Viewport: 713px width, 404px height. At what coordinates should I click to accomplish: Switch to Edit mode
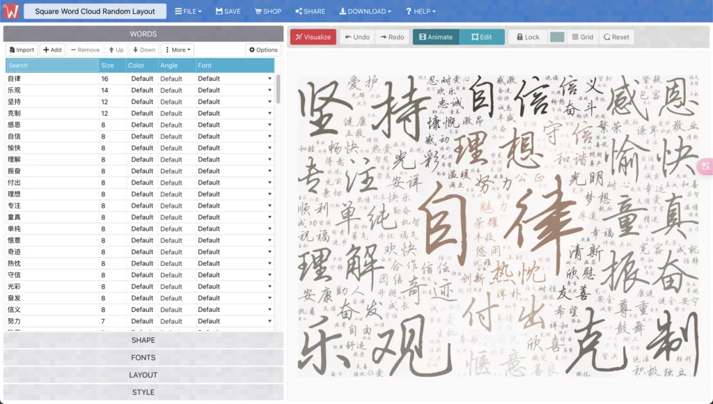[x=482, y=37]
